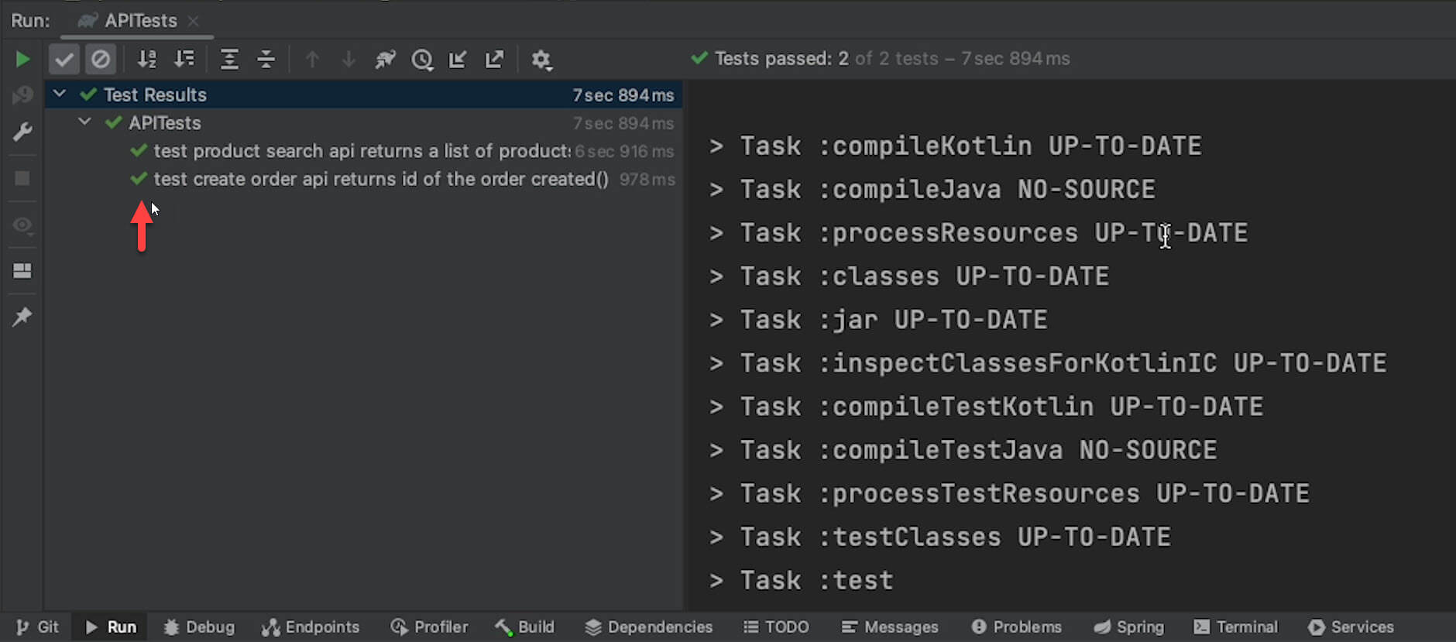Open test history clock icon
The height and width of the screenshot is (642, 1456).
(422, 60)
